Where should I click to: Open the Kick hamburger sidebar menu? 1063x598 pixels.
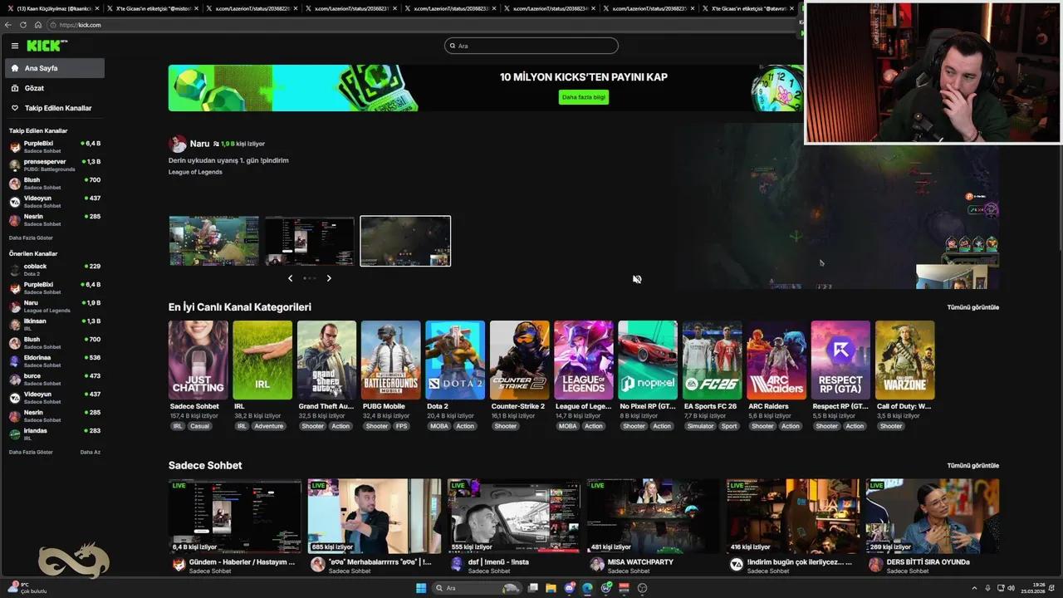coord(15,47)
